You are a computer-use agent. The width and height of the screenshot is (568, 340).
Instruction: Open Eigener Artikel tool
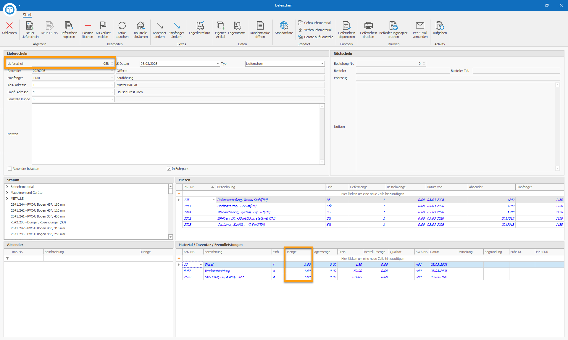coord(220,30)
